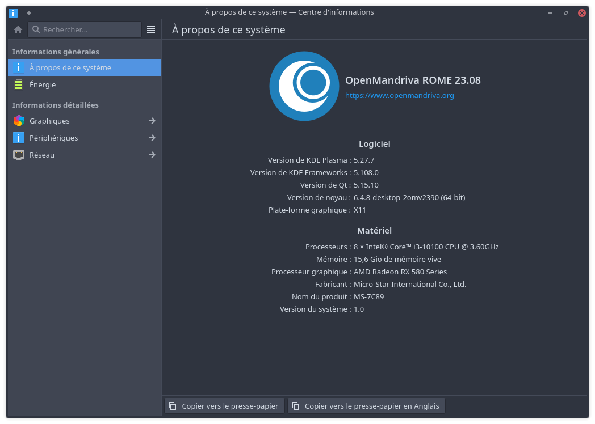Click the battery icon next to Énergie
The image size is (595, 424).
(19, 84)
